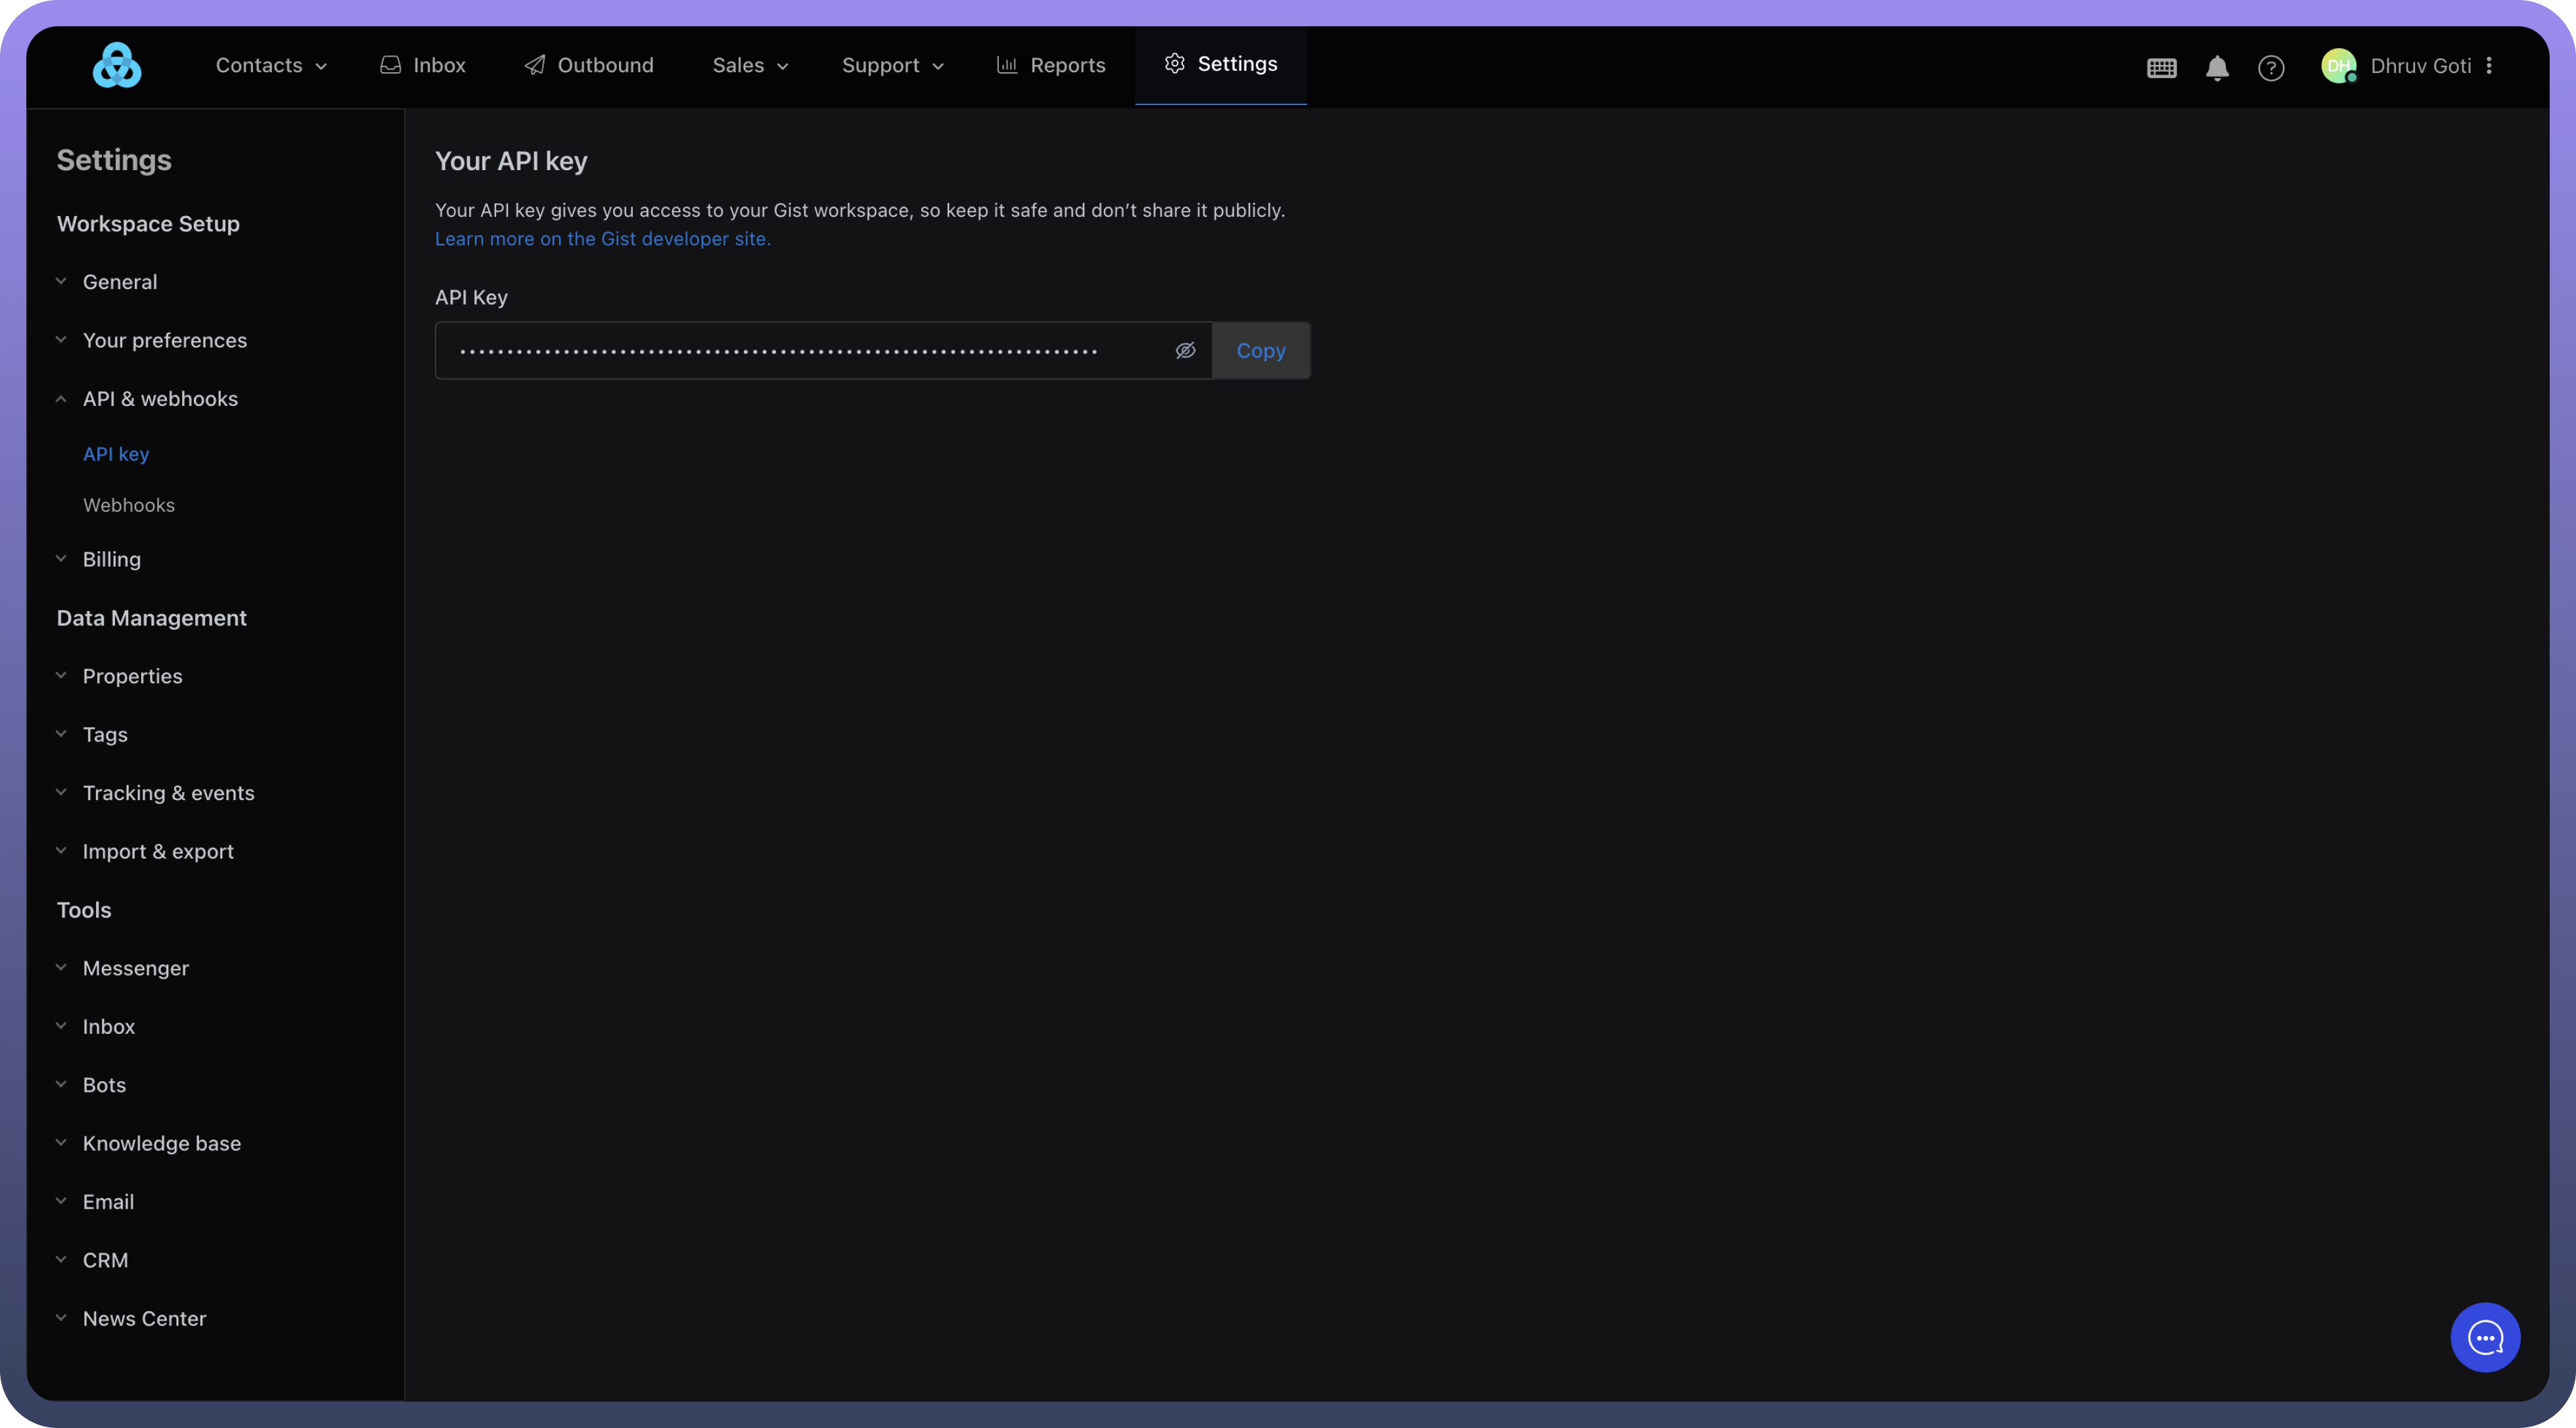Screen dimensions: 2576x1428
Task: Expand the Billing section
Action: (111, 560)
